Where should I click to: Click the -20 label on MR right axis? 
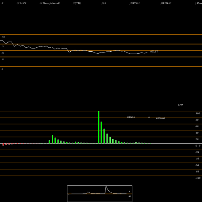197,152
